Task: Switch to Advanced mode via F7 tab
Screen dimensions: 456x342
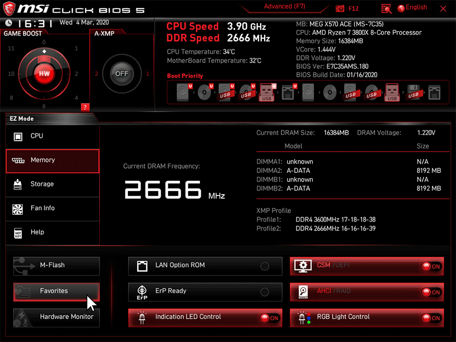Action: click(285, 6)
